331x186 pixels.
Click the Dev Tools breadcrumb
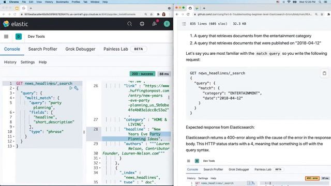click(36, 37)
